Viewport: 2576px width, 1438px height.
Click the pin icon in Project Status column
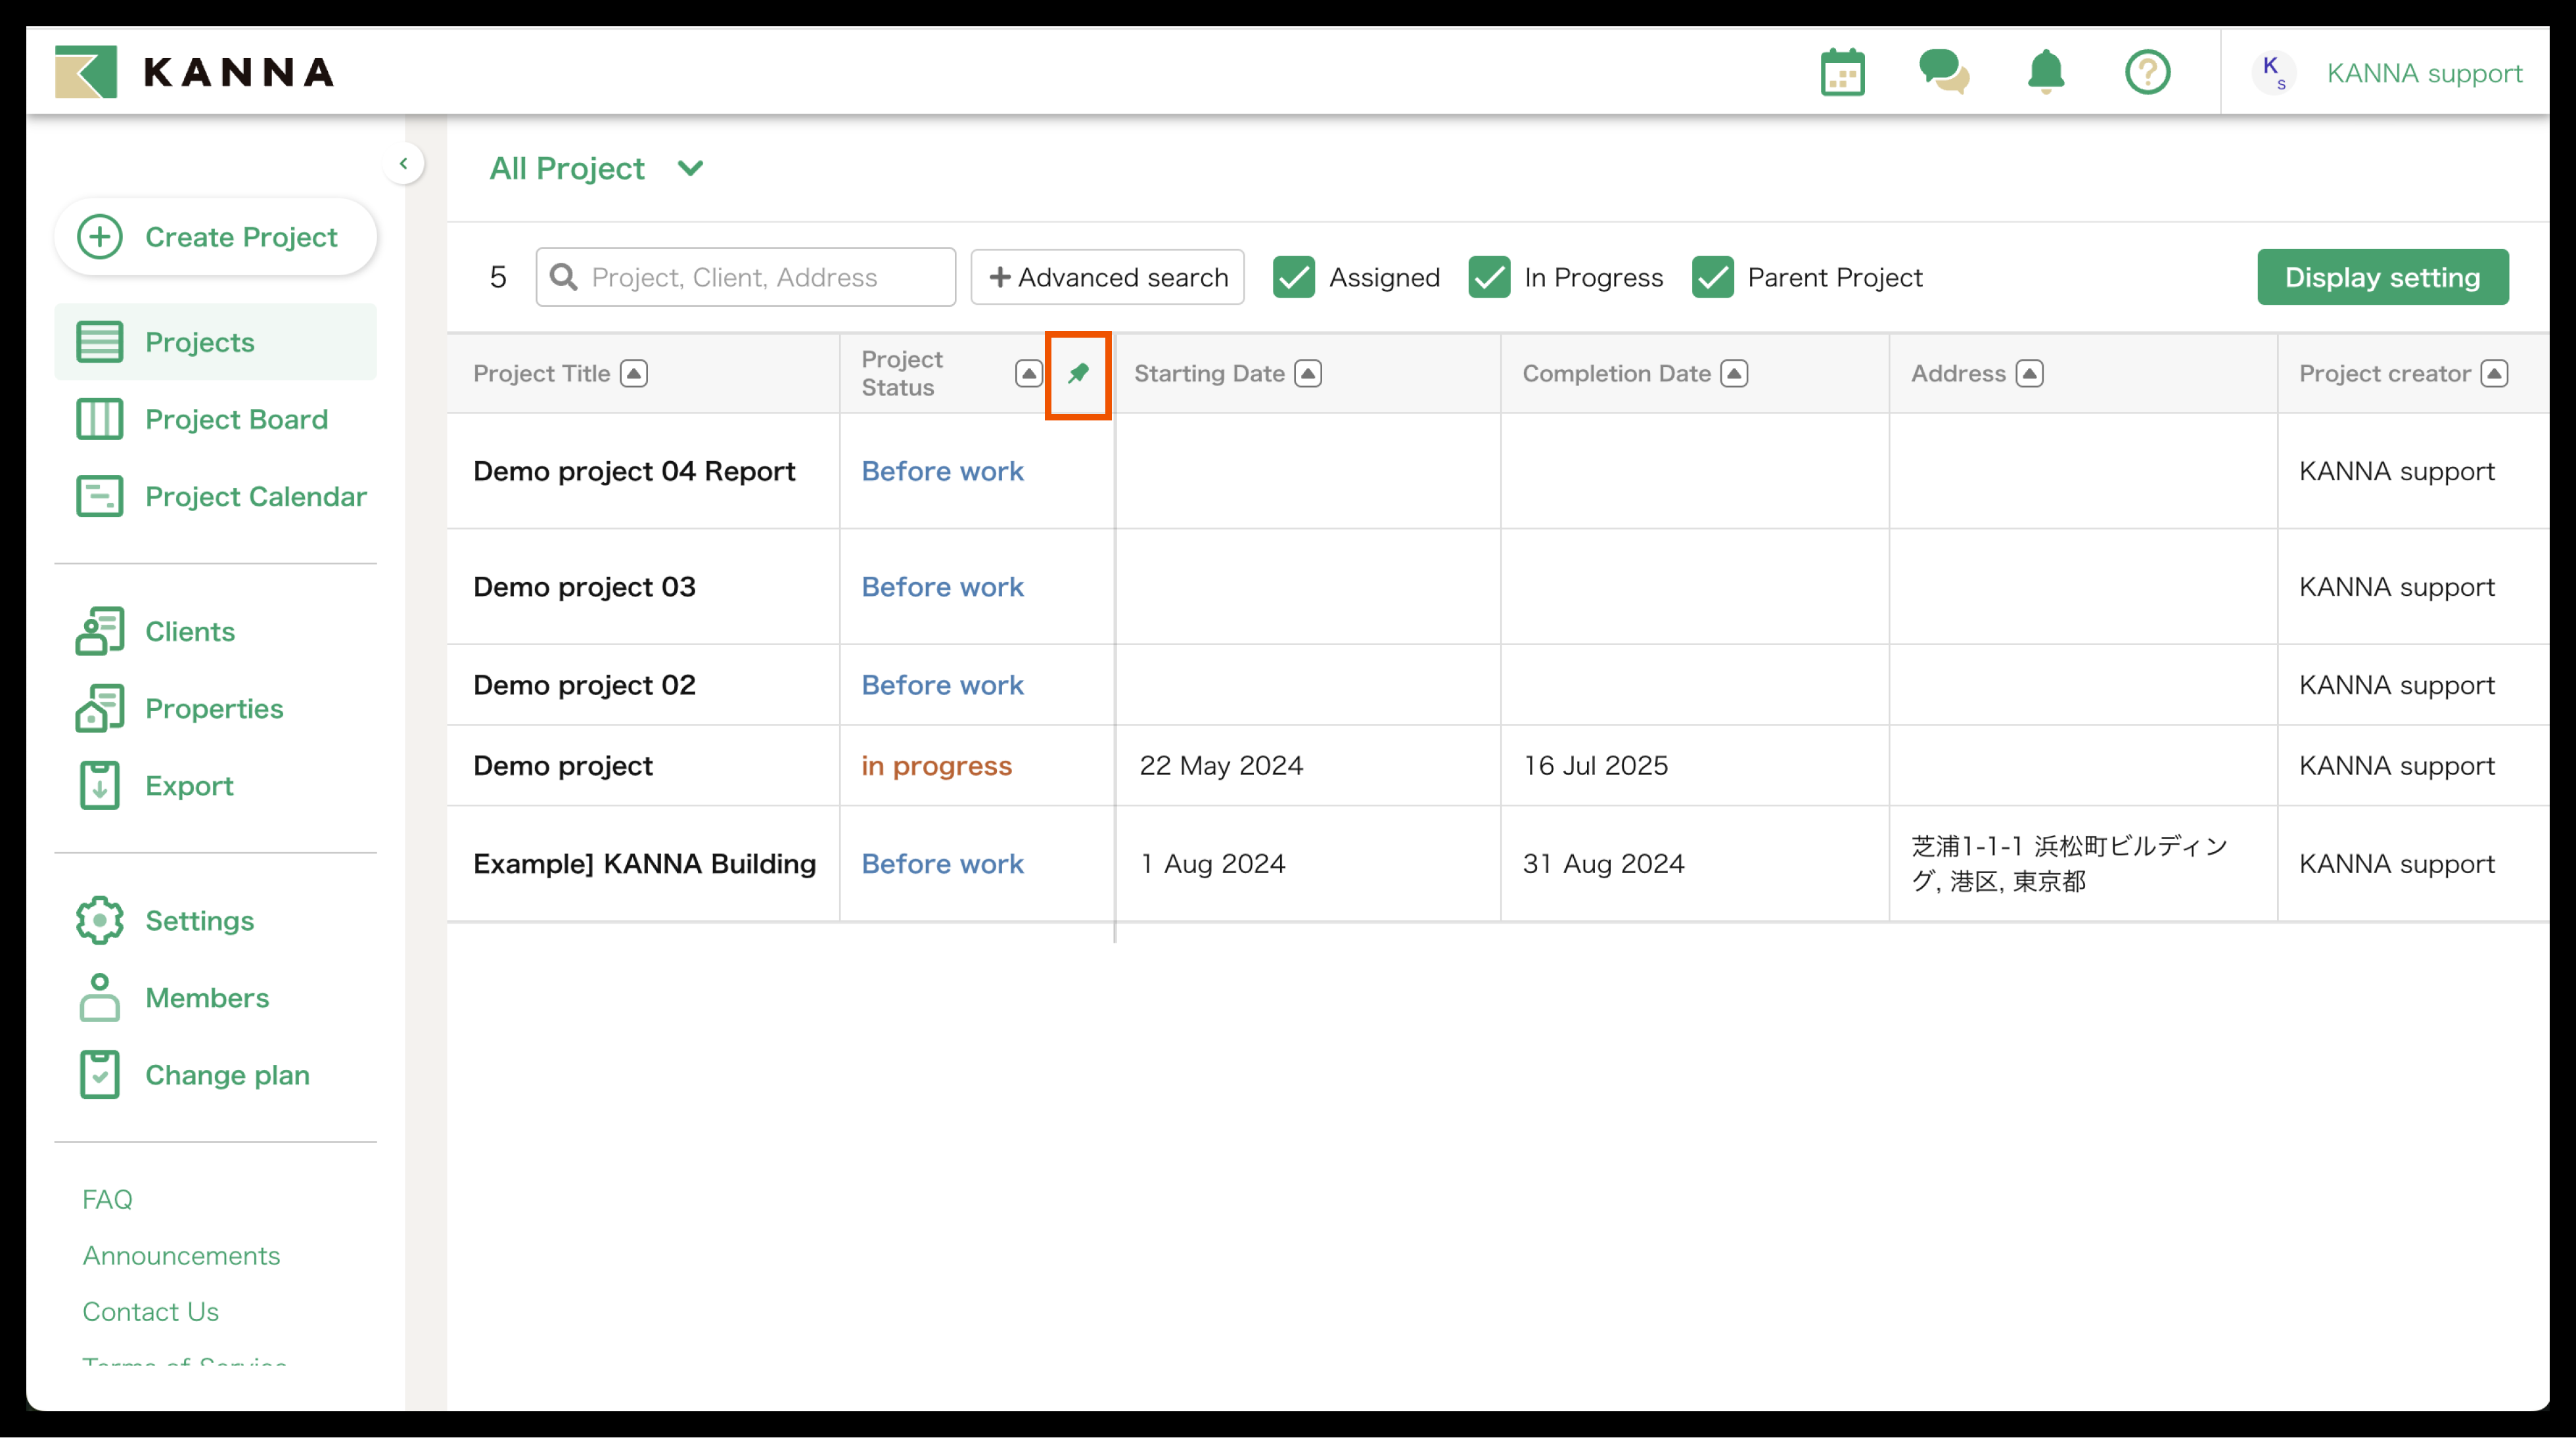point(1078,374)
